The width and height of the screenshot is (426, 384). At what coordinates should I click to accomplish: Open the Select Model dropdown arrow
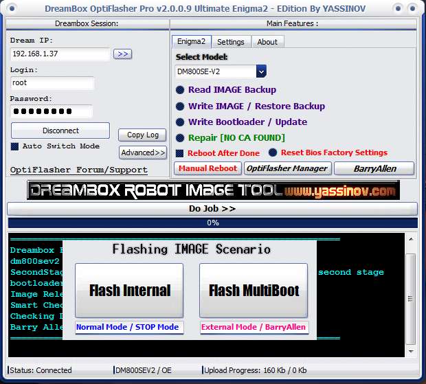click(x=261, y=71)
